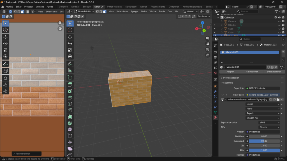Open the sRGB color space dropdown
Viewport: 287px width, 161px height.
click(269, 122)
